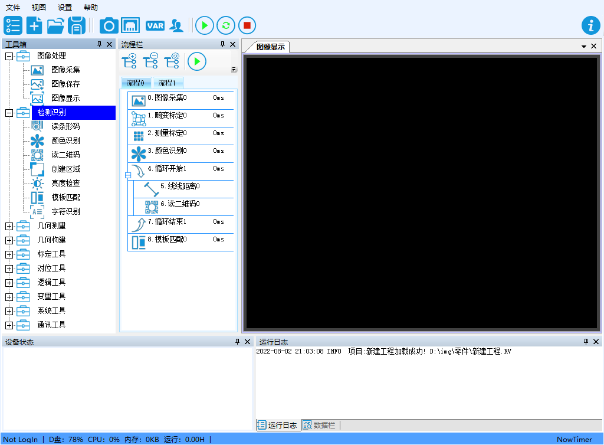Expand the 对位工具 tree node
The height and width of the screenshot is (445, 604).
9,269
